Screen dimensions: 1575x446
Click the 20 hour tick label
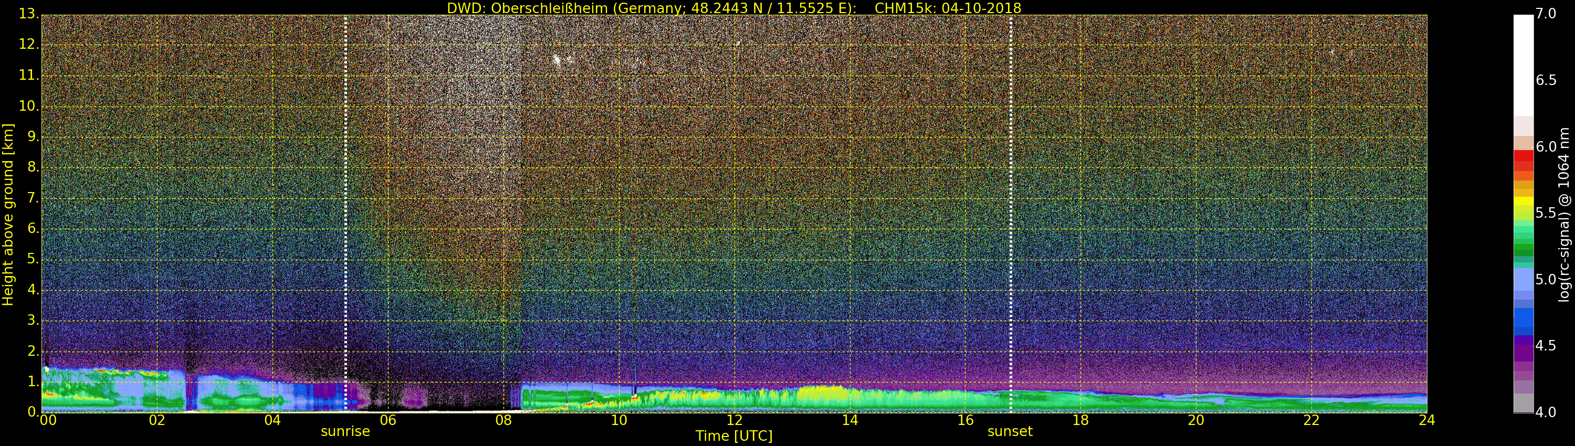coord(1195,420)
